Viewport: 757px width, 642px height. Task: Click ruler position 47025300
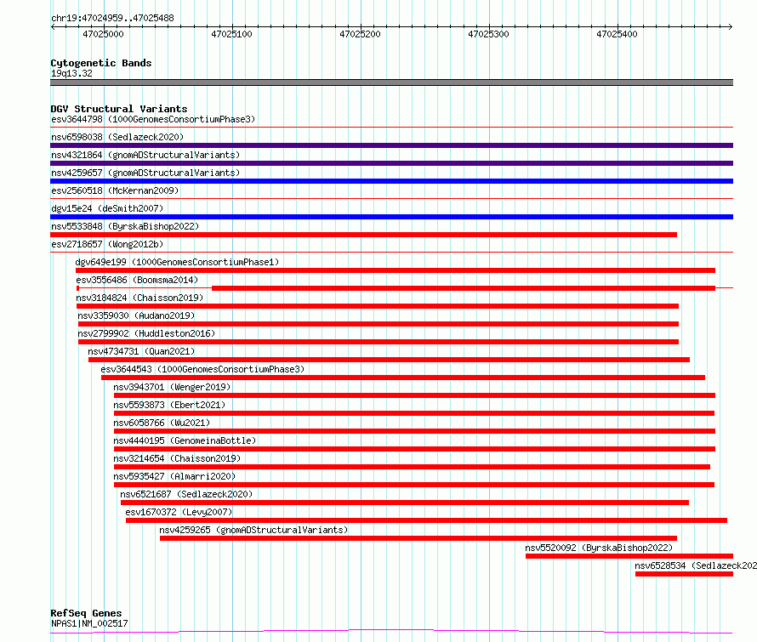click(488, 34)
